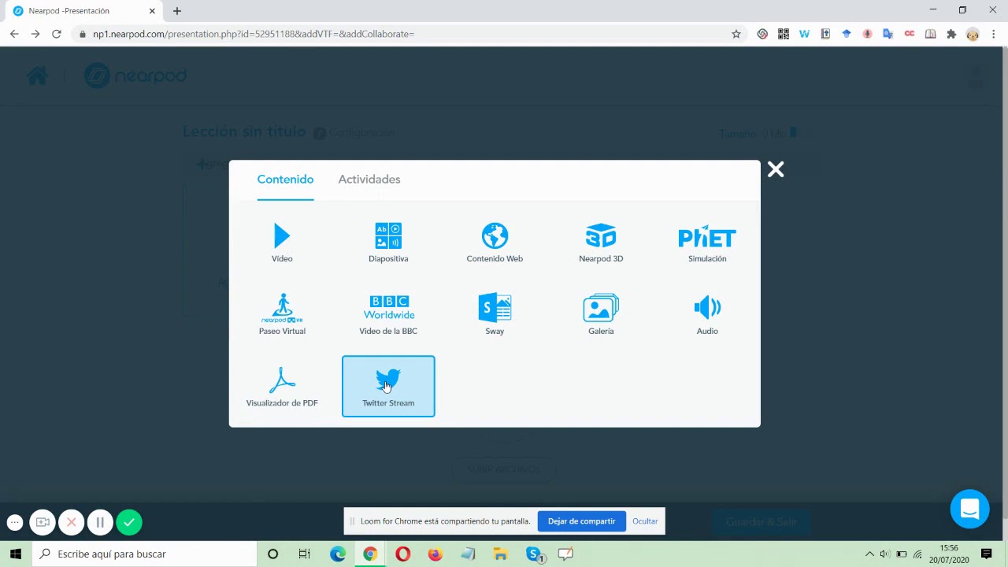Screen dimensions: 1008x567
Task: Open Firefox from the taskbar
Action: coord(435,554)
